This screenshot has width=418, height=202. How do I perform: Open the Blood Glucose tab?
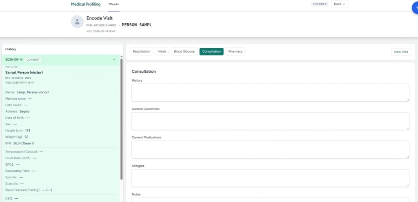pos(184,51)
